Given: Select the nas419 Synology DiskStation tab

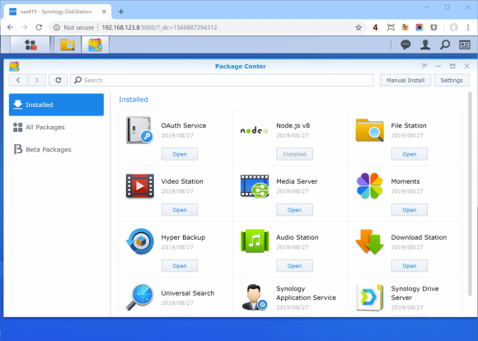Looking at the screenshot, I should (x=58, y=12).
